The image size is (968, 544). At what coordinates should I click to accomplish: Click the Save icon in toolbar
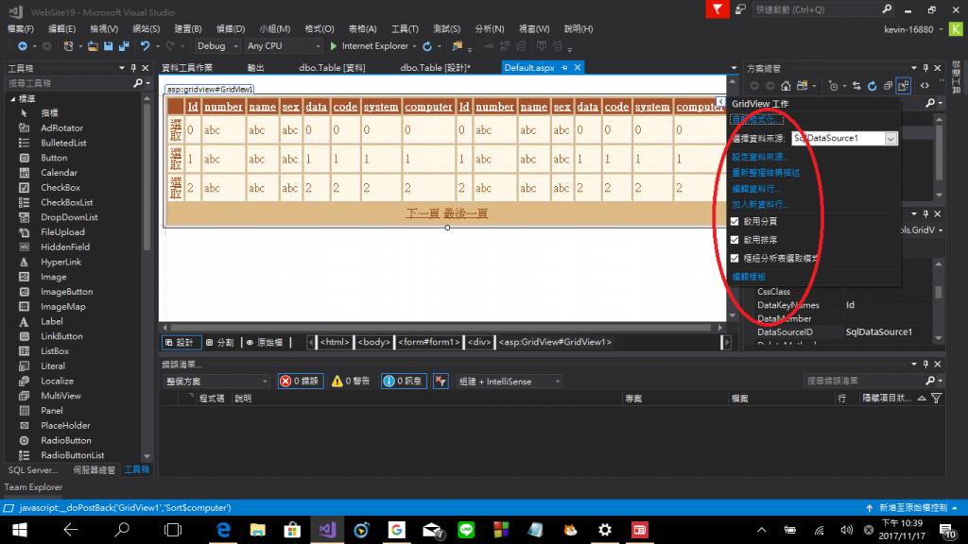[x=109, y=46]
